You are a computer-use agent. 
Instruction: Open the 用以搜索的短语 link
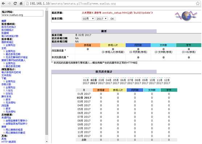click(x=14, y=130)
